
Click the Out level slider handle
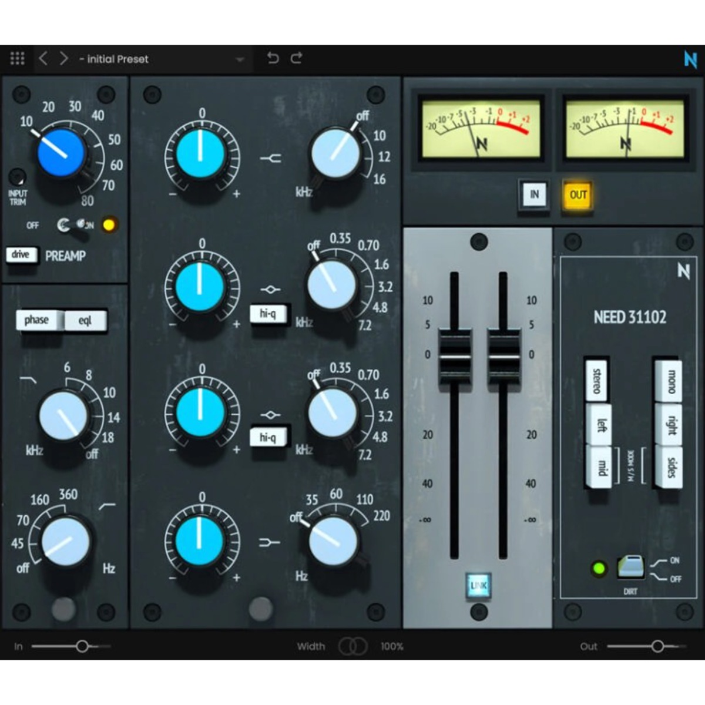(x=657, y=646)
